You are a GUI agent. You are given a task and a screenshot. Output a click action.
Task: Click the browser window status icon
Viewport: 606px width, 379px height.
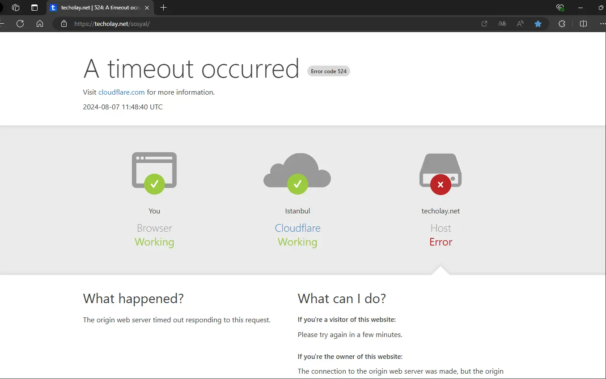click(154, 173)
